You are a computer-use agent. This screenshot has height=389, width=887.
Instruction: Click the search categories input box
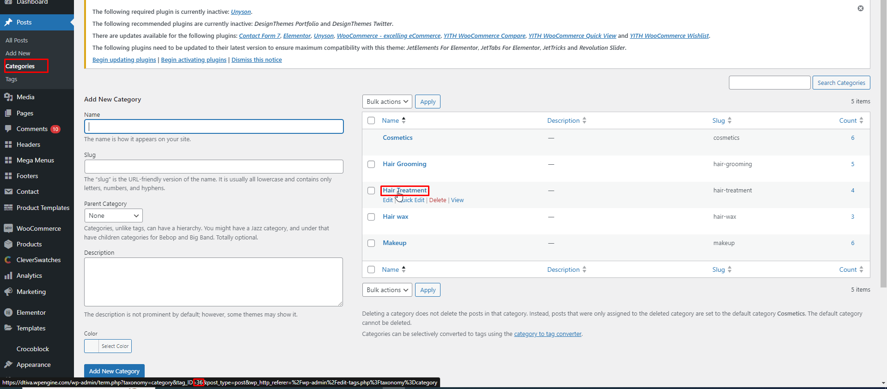770,83
